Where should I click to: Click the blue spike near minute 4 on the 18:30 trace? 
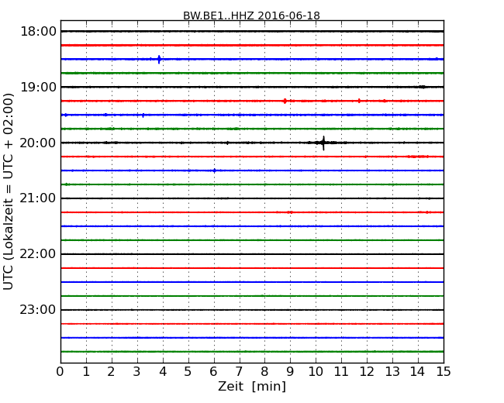[159, 60]
